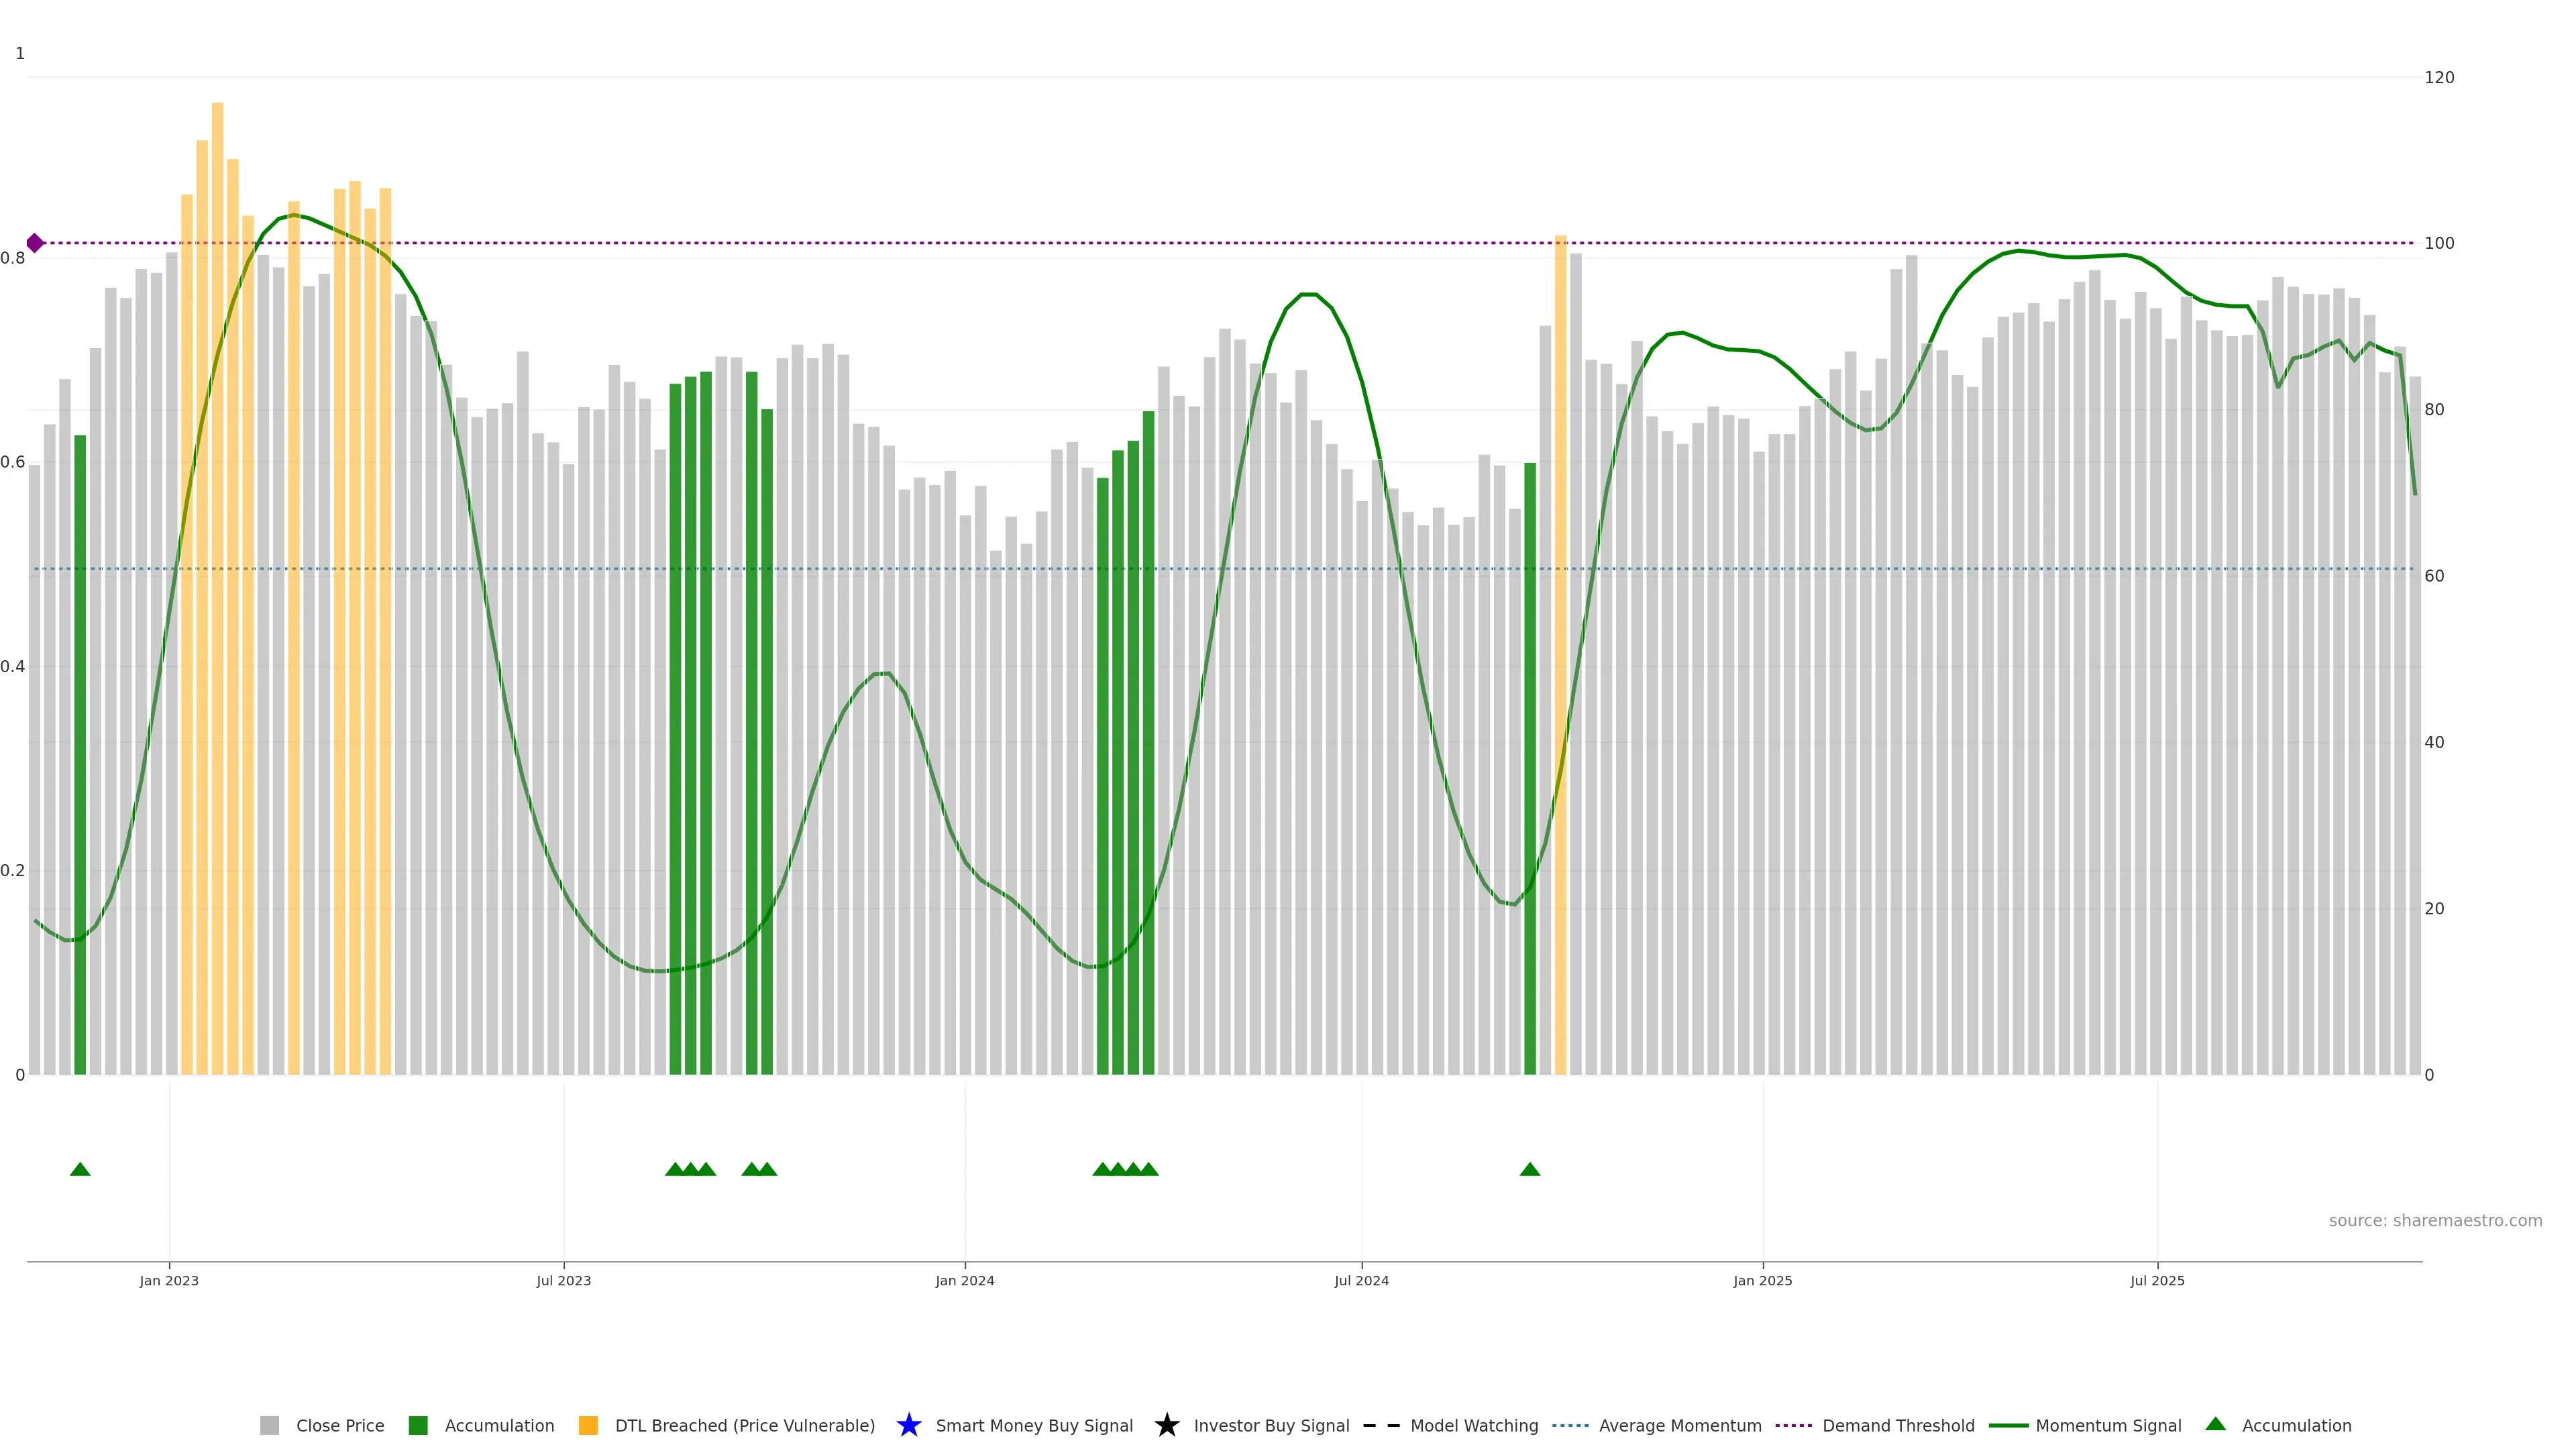The image size is (2576, 1449).
Task: Click the Jan 2024 axis label
Action: click(x=964, y=1280)
